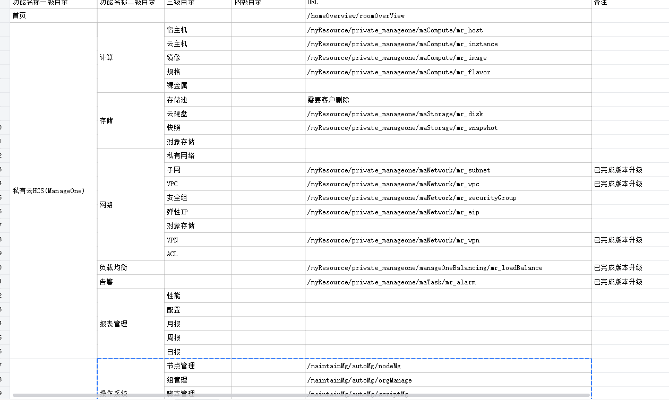Select the 宿主机 cell
The width and height of the screenshot is (669, 400).
coord(198,30)
